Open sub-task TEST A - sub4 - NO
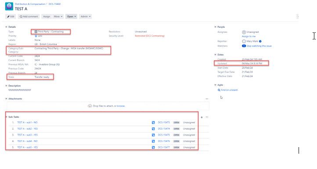This screenshot has height=169, width=317. click(27, 141)
